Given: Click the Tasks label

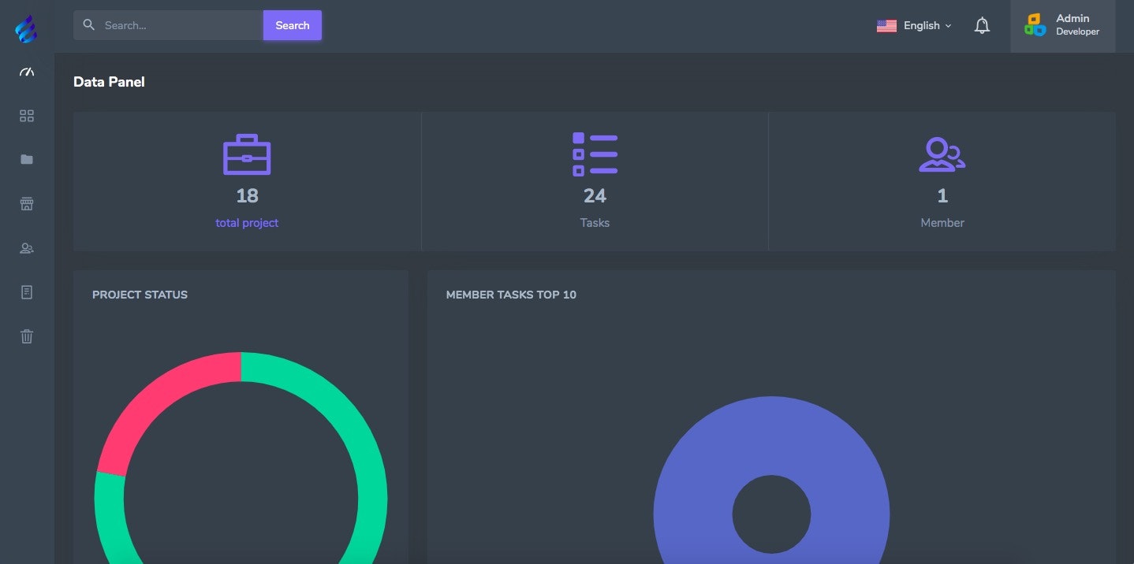Looking at the screenshot, I should point(595,223).
